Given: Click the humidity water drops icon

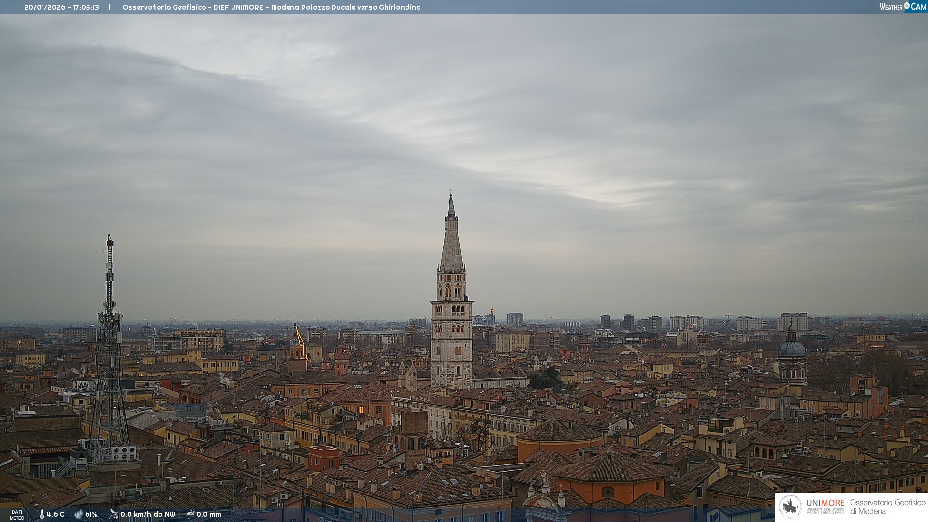Looking at the screenshot, I should coord(78,514).
